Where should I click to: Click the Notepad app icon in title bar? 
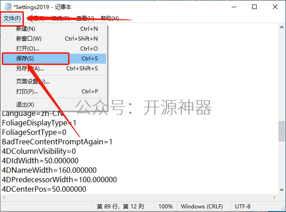[8, 7]
